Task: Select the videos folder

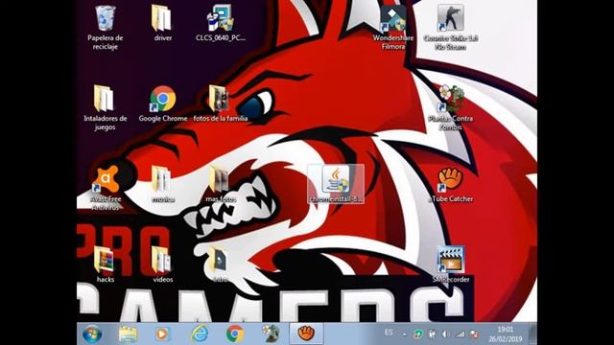Action: point(162,264)
